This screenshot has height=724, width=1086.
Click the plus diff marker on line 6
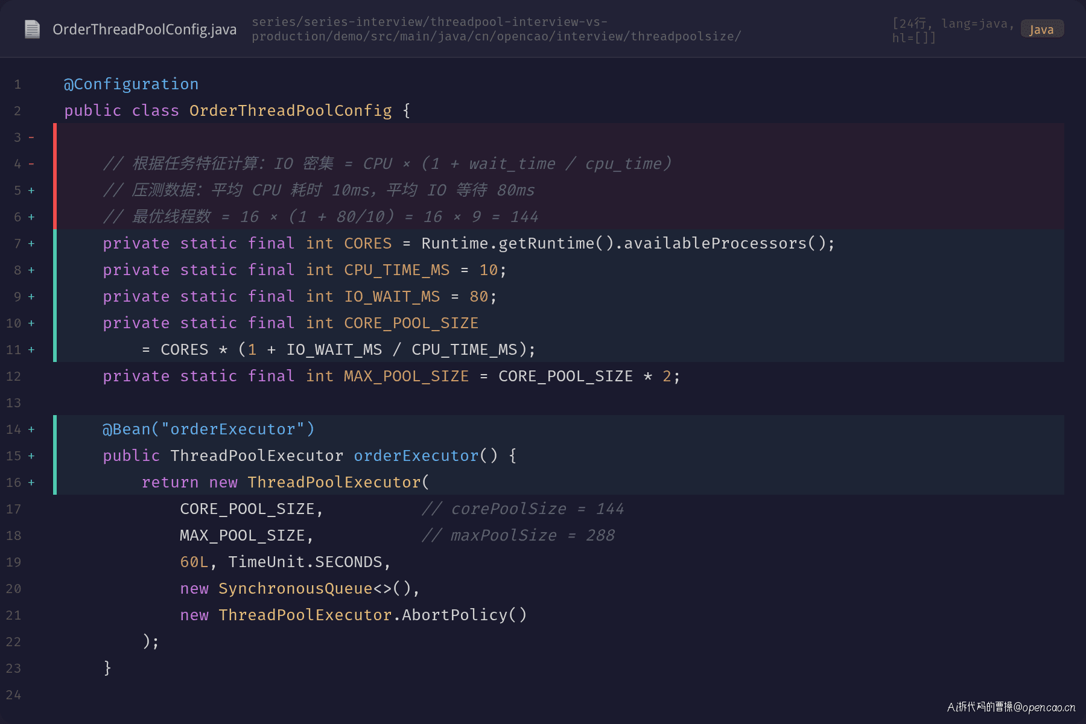[31, 217]
